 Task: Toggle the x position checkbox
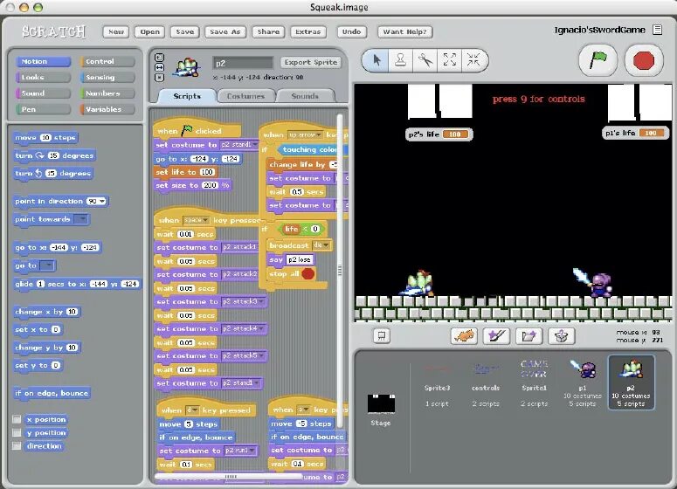17,419
